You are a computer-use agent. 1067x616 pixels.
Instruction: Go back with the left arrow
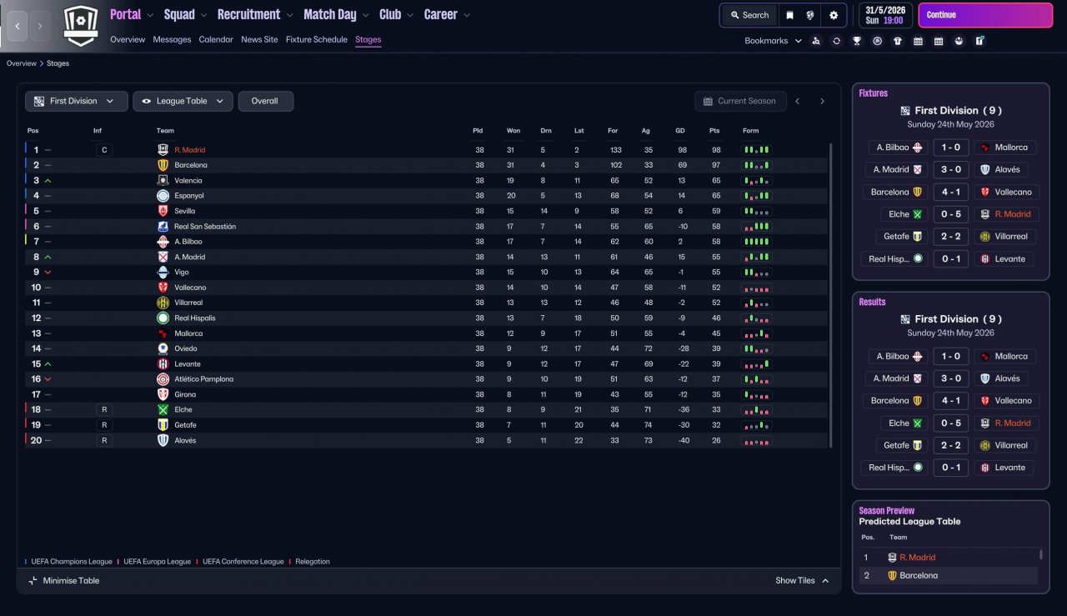(x=18, y=26)
